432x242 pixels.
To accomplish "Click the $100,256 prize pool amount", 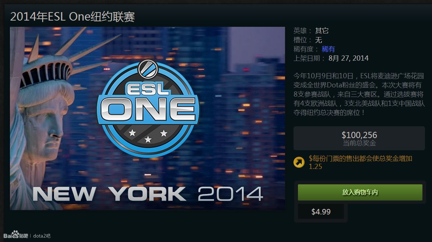I will coord(359,135).
